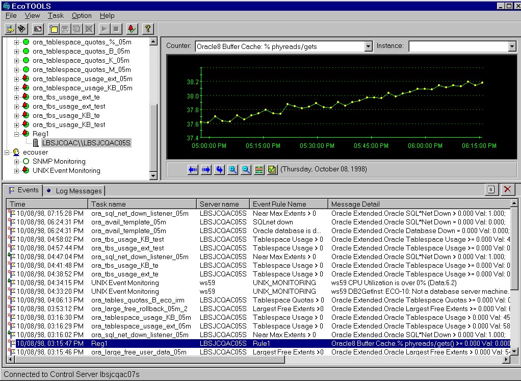Click green status circle of ora_tablespace_quotas_B_05m
This screenshot has width=521, height=381.
click(26, 51)
